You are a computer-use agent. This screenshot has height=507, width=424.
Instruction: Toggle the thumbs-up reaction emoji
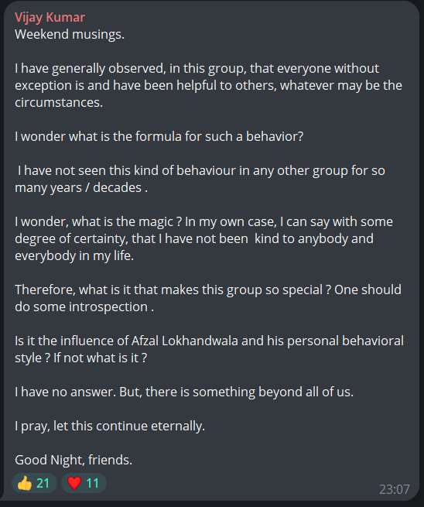coord(25,484)
